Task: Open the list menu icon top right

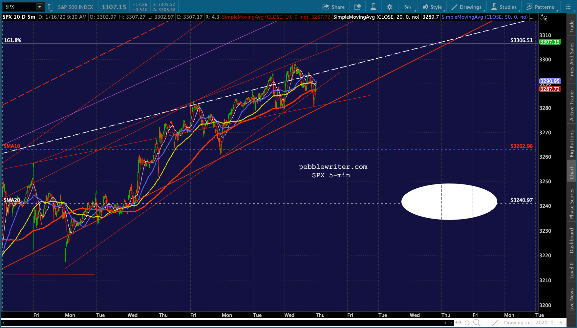Action: point(569,7)
